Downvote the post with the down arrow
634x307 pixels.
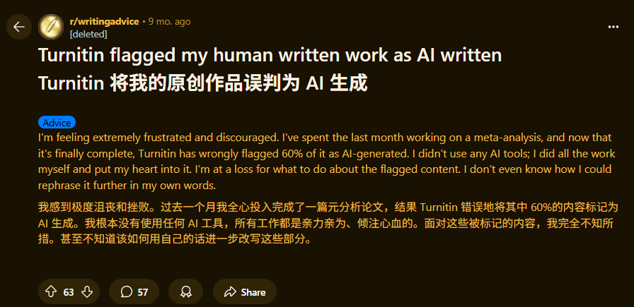pyautogui.click(x=87, y=291)
